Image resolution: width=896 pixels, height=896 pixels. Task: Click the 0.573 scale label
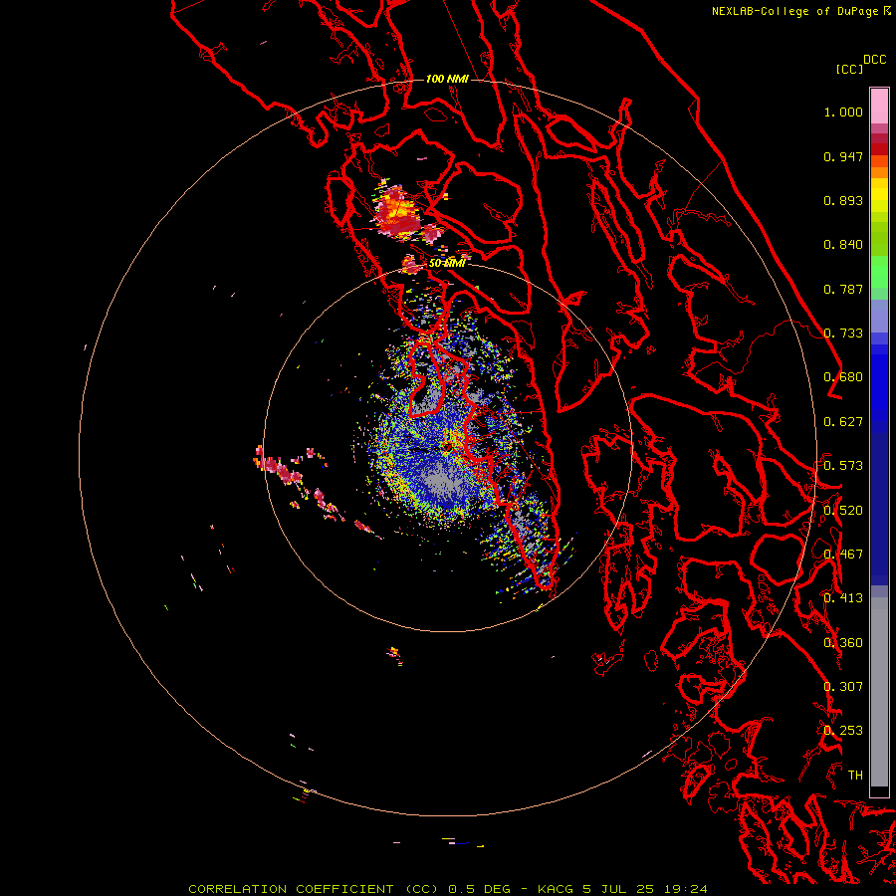[x=843, y=466]
